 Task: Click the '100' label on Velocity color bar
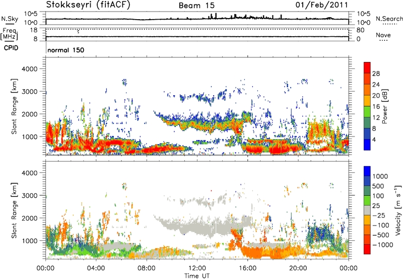pyautogui.click(x=379, y=196)
